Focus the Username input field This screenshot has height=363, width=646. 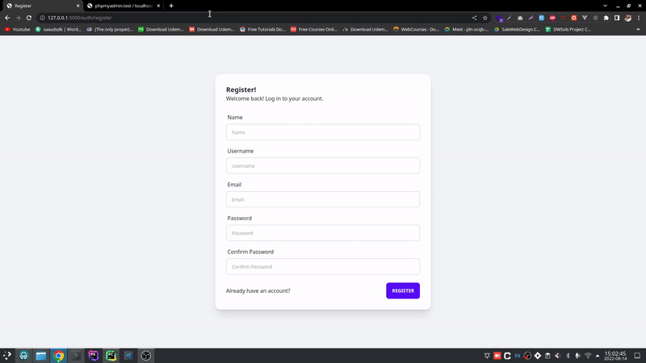pos(322,166)
